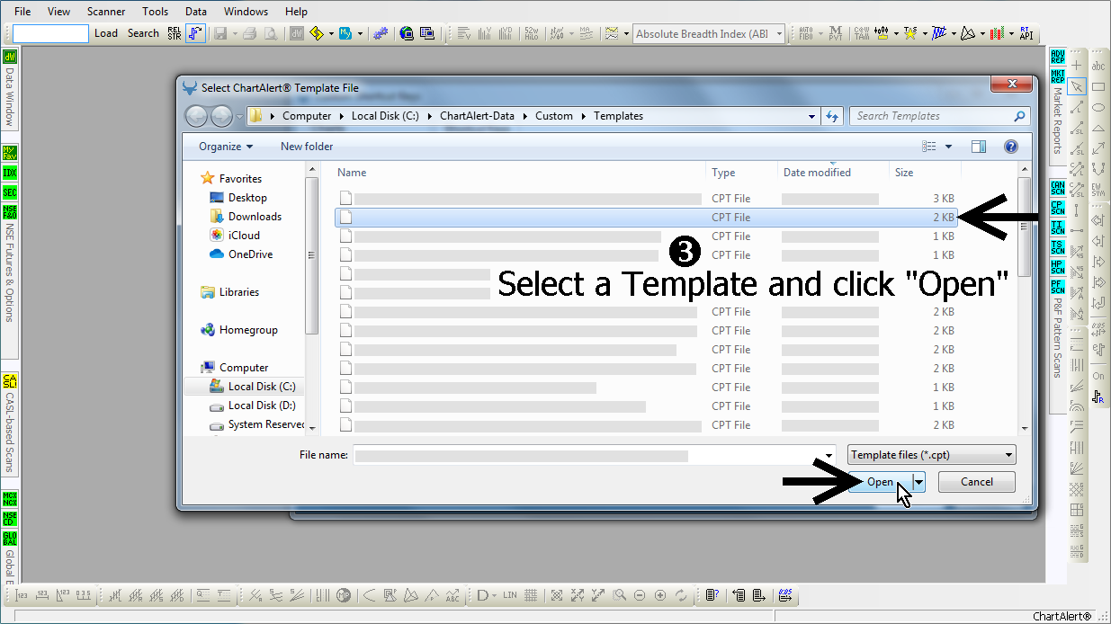The height and width of the screenshot is (624, 1111).
Task: Click the Open button
Action: pyautogui.click(x=880, y=482)
